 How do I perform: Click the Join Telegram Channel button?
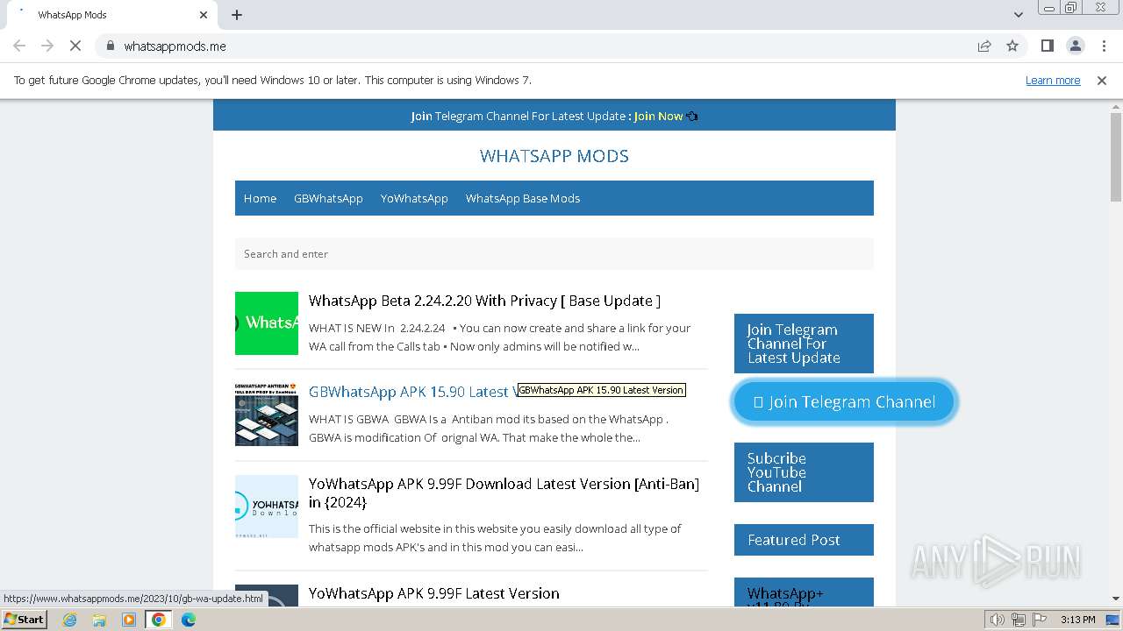(844, 402)
